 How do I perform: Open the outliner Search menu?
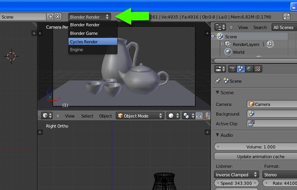pyautogui.click(x=260, y=27)
